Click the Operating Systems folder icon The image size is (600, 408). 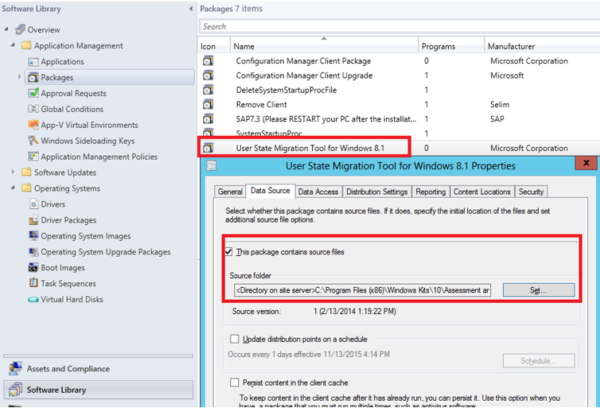tap(26, 188)
